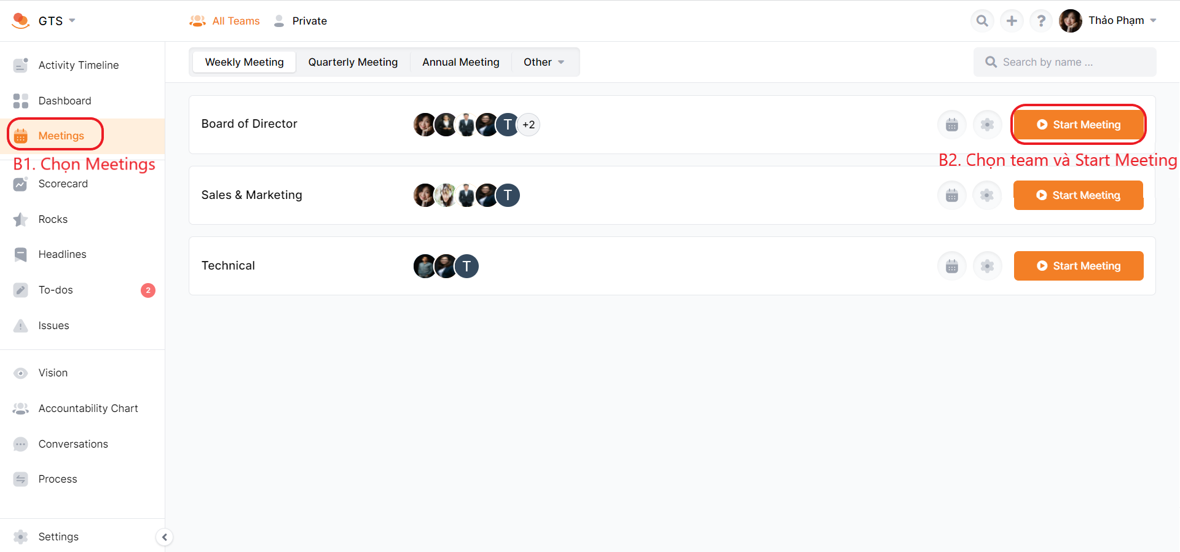Show +2 more Board of Director members
This screenshot has width=1180, height=552.
(529, 125)
